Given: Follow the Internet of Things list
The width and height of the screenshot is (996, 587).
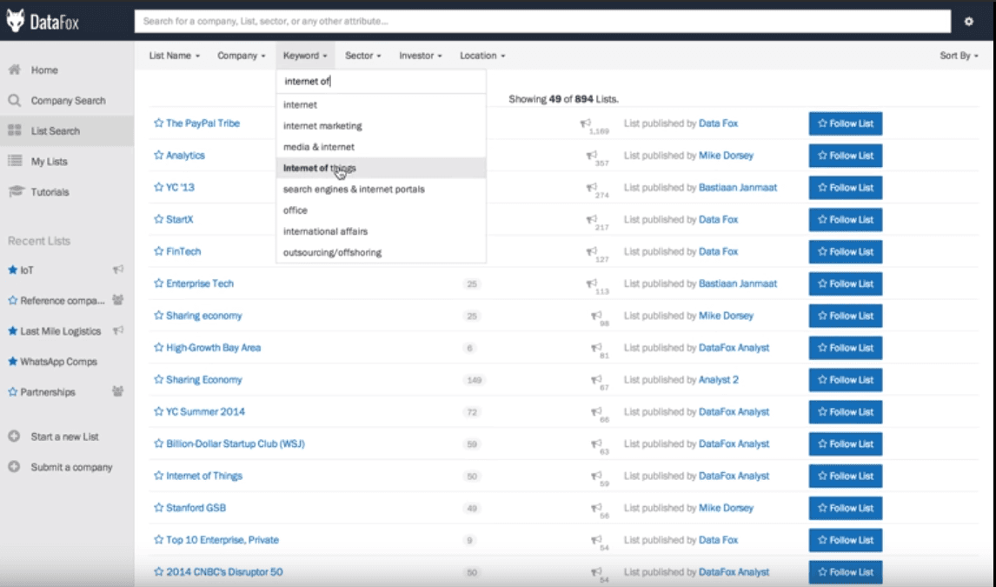Looking at the screenshot, I should pos(846,476).
